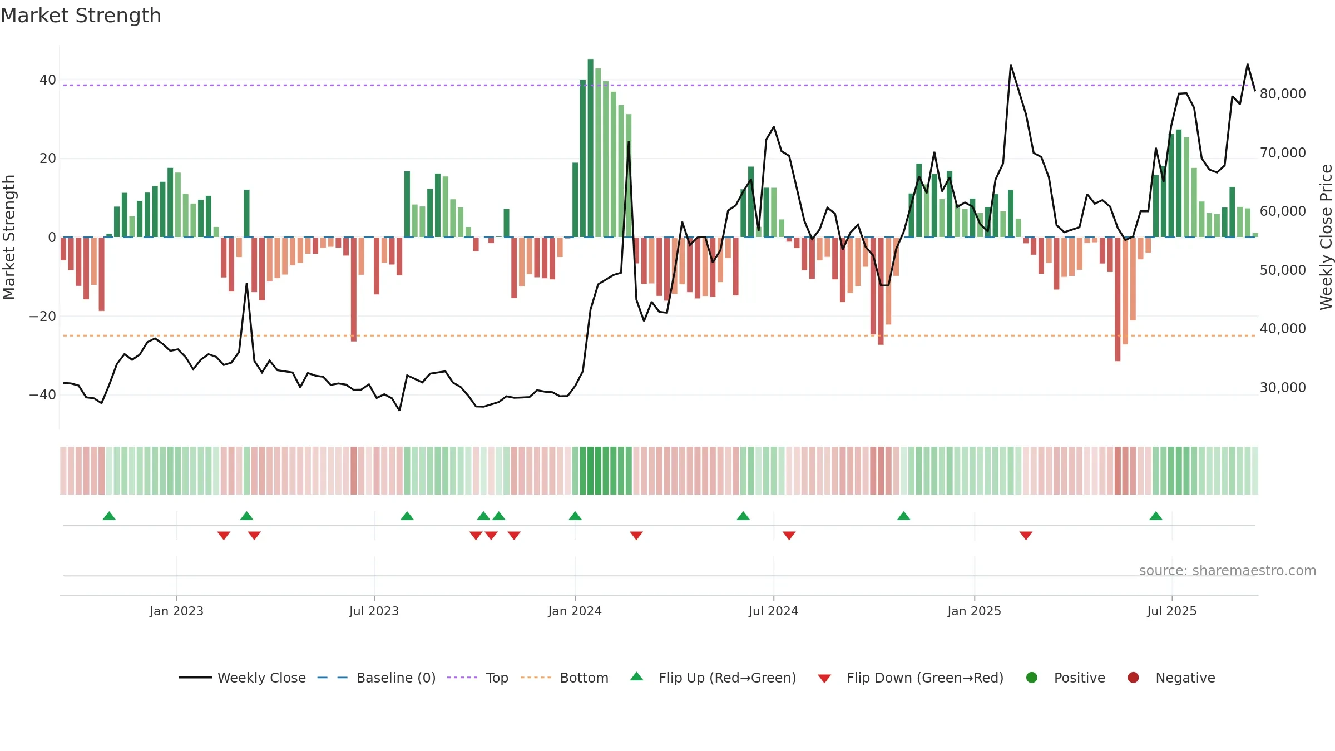Select the Flip Up triangle before Jan 2025

pos(903,516)
